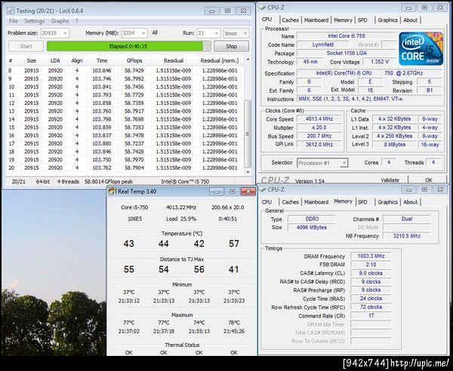This screenshot has height=371, width=453.
Task: Click the 4096 MBytes memory size field
Action: click(312, 227)
